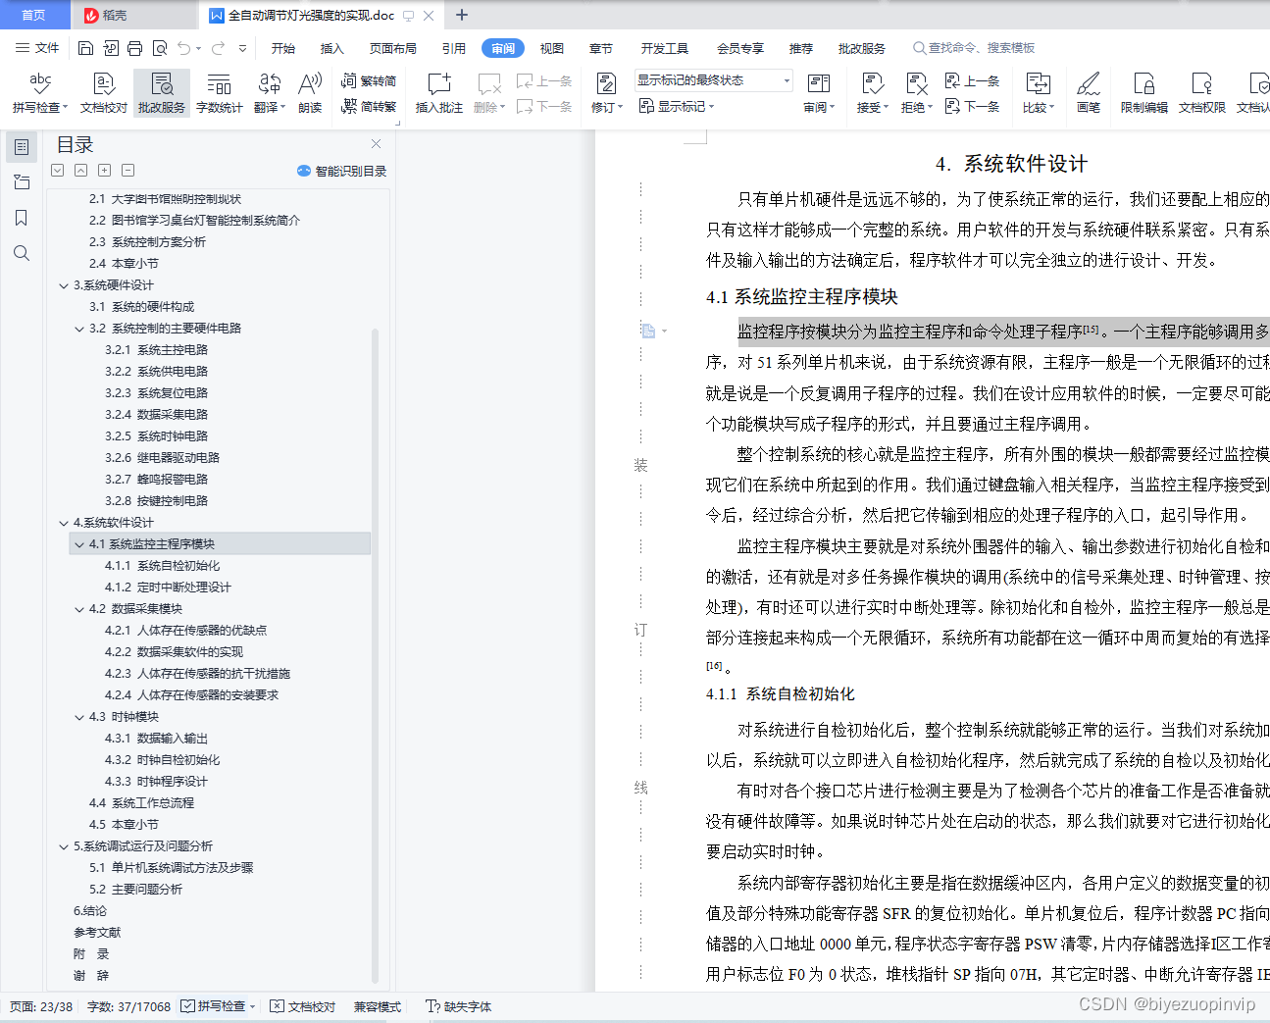Collapse 4.1 系统监控主程序模块 node

(x=79, y=544)
